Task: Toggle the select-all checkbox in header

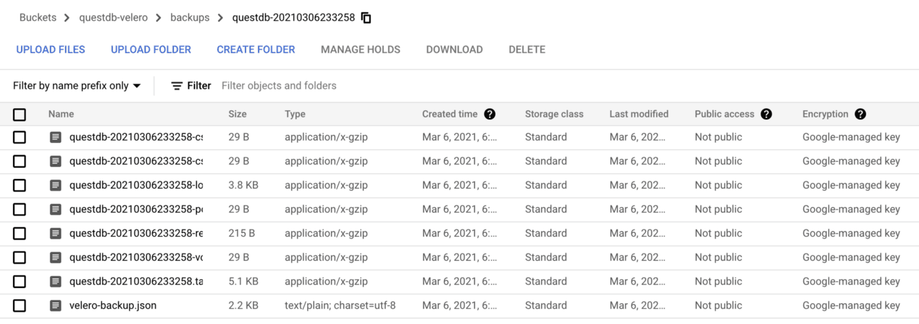Action: tap(20, 115)
